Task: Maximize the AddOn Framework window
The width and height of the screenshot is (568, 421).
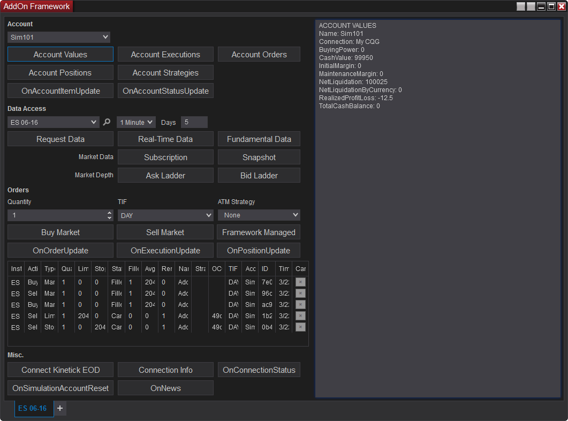Action: pyautogui.click(x=551, y=6)
